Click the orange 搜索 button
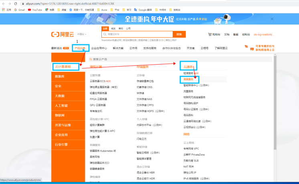This screenshot has height=184, width=299. (179, 34)
